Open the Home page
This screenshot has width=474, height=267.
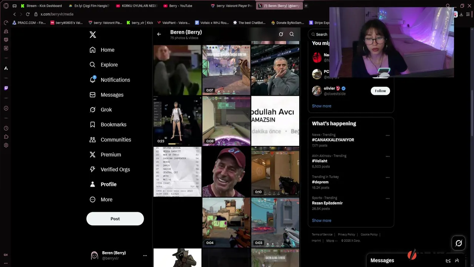[x=102, y=50]
